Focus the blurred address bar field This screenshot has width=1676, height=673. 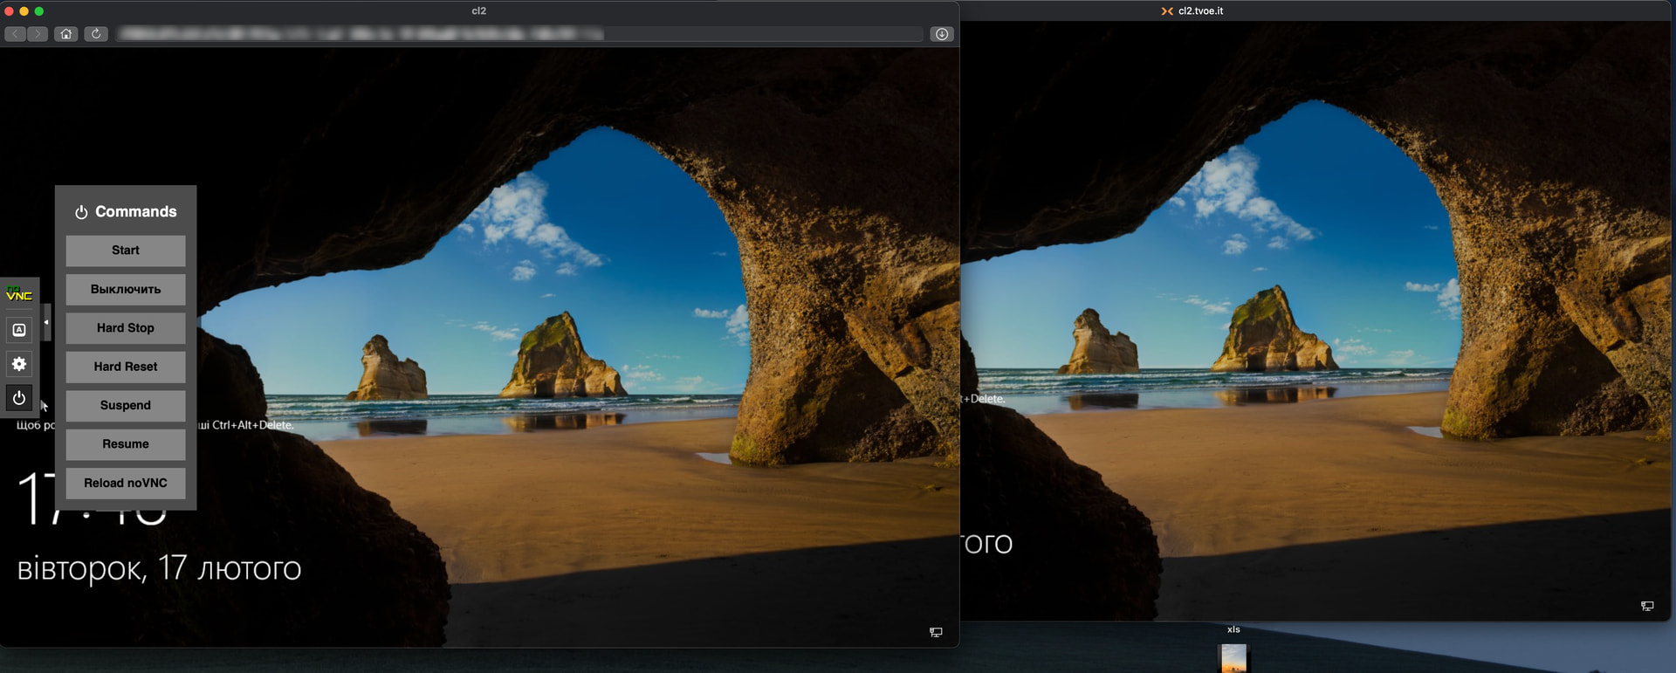(x=519, y=34)
